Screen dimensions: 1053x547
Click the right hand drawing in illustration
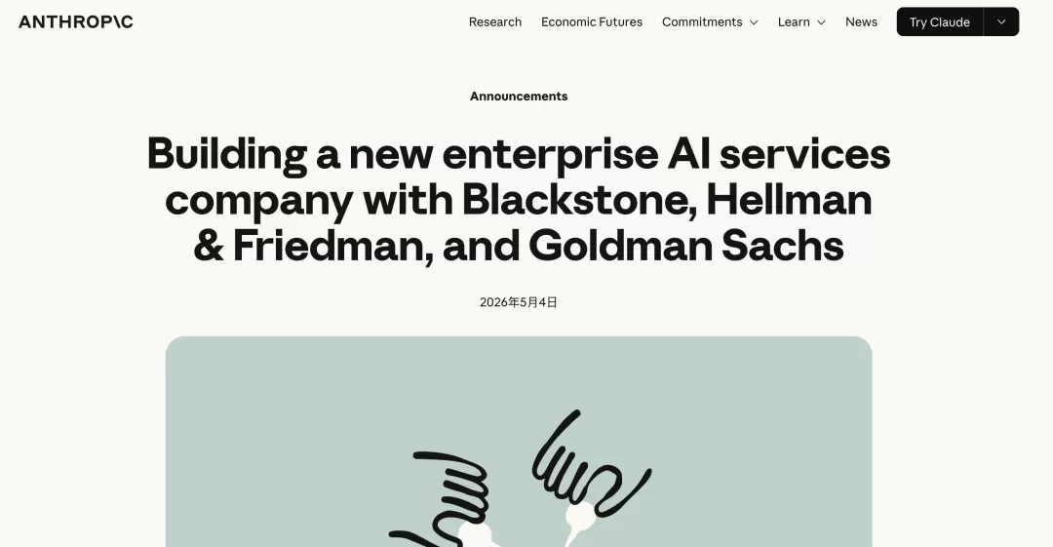(x=591, y=464)
